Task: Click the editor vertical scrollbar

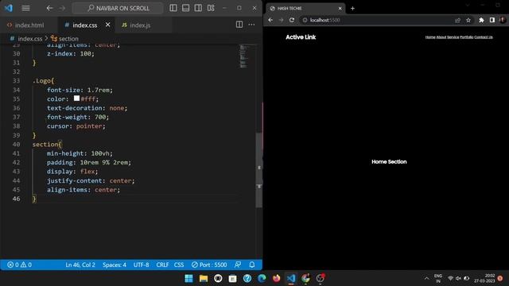Action: point(258,170)
